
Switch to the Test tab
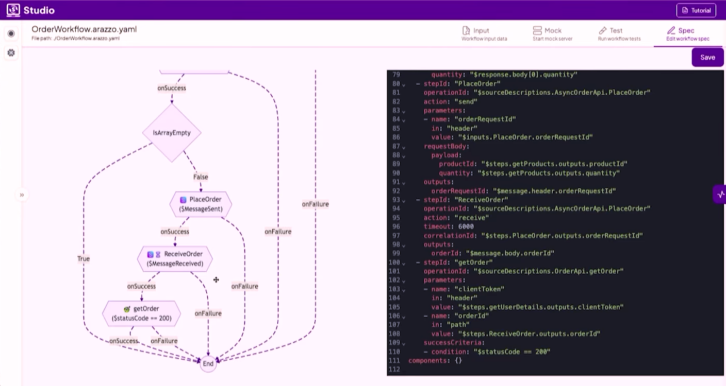(x=619, y=34)
